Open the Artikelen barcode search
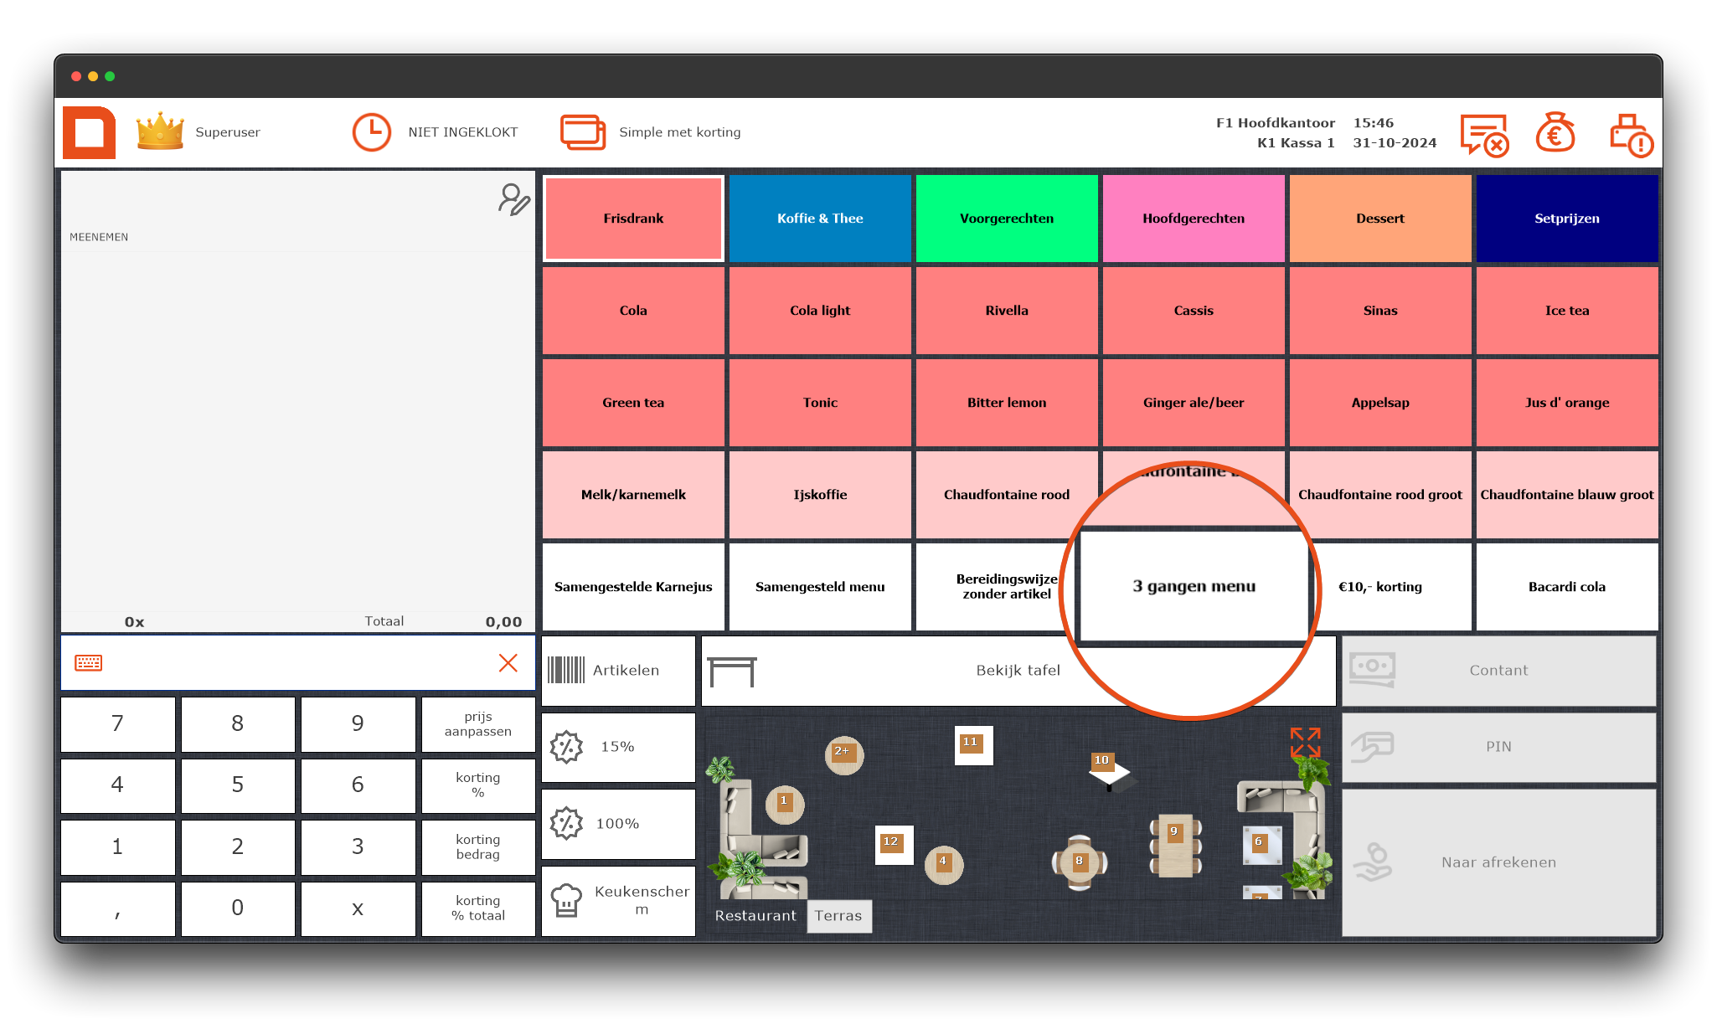 618,670
